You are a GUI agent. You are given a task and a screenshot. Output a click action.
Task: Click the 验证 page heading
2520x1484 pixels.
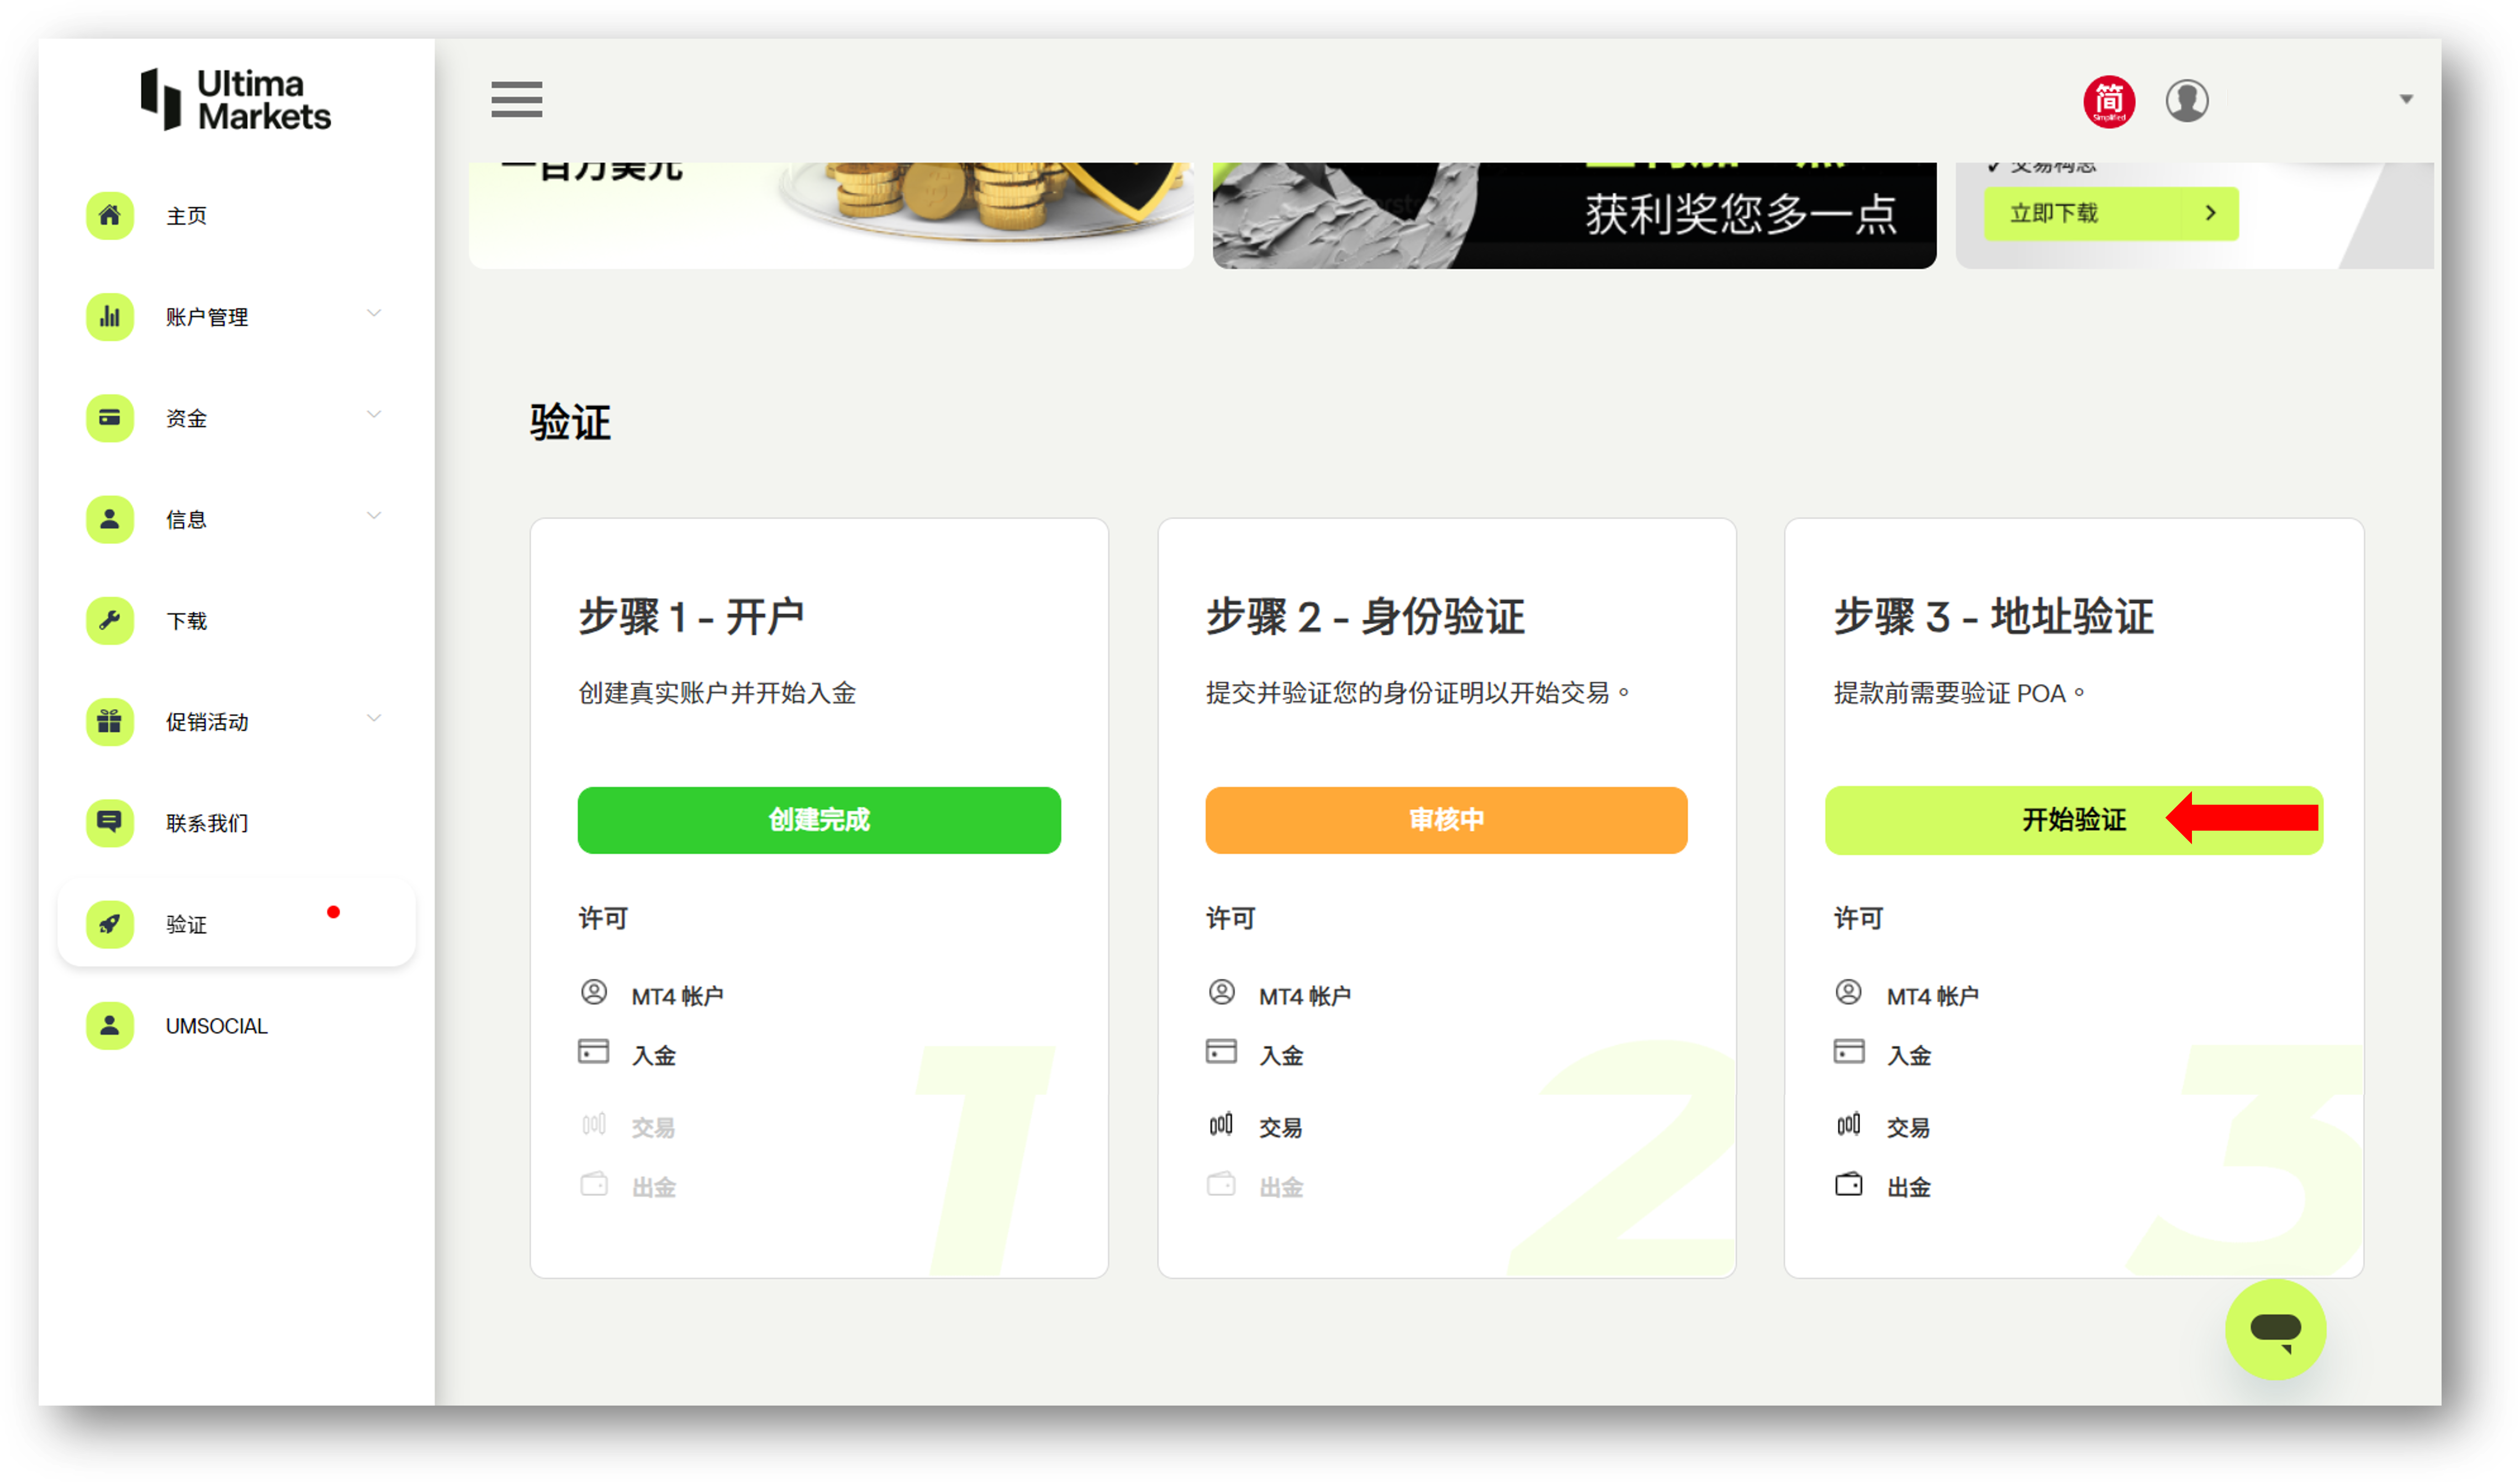(570, 422)
